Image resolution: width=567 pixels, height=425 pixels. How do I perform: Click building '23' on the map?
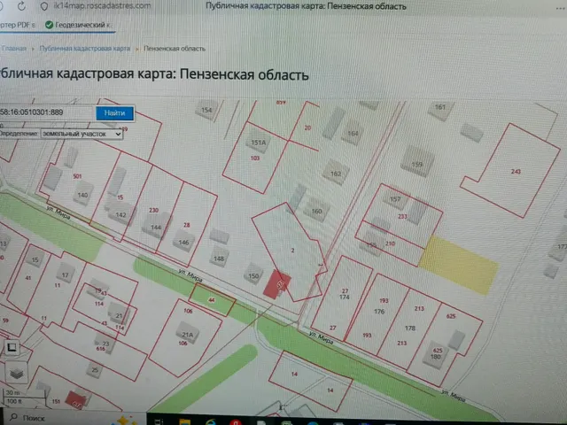pos(105,344)
